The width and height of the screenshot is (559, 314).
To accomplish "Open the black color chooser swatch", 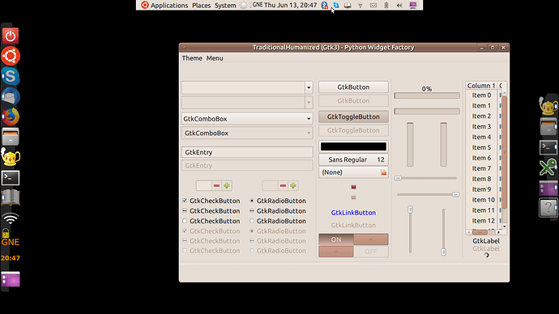I will tap(353, 146).
